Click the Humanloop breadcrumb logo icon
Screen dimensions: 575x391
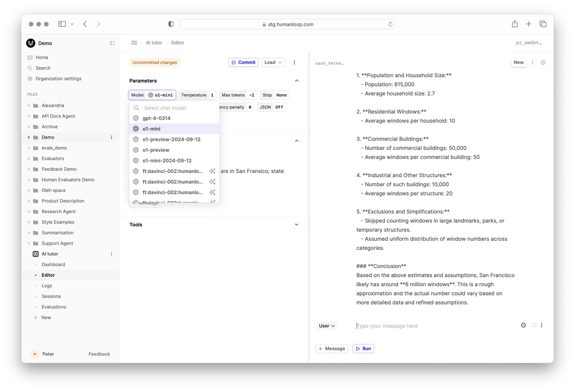(134, 43)
